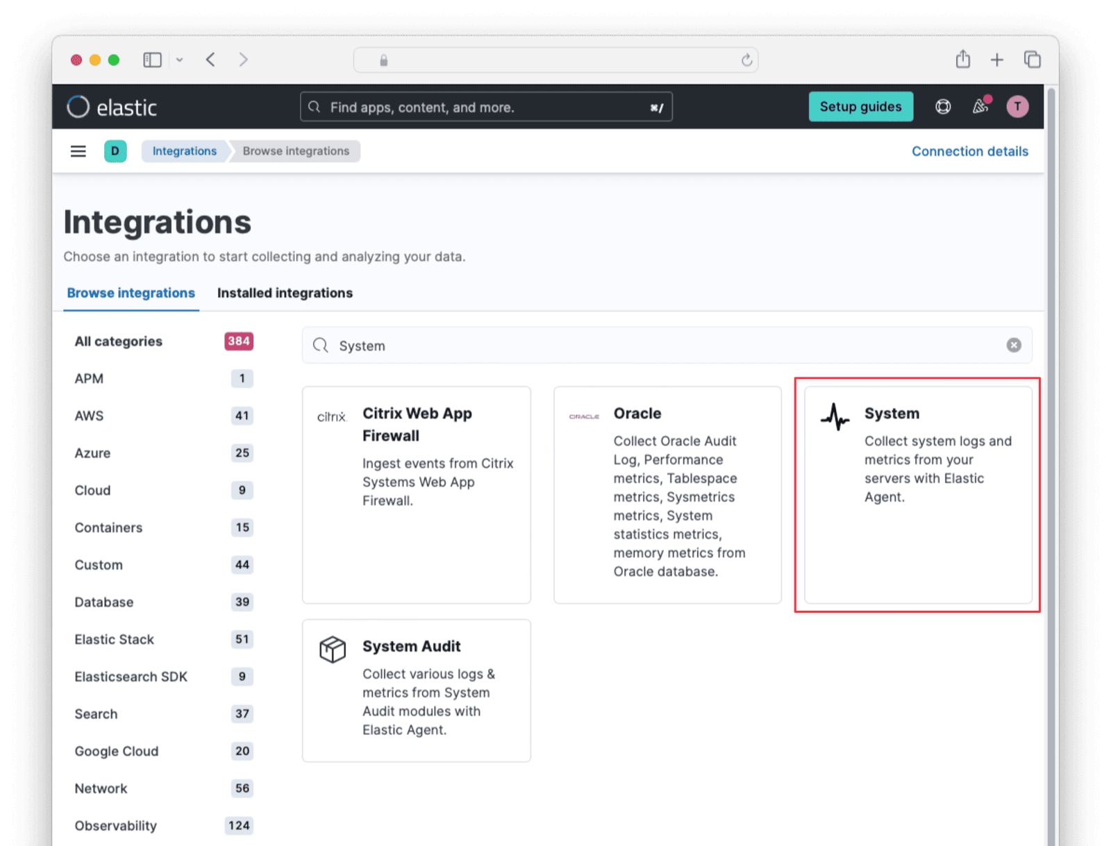Expand the sidebar options chevron
This screenshot has width=1111, height=846.
tap(180, 60)
